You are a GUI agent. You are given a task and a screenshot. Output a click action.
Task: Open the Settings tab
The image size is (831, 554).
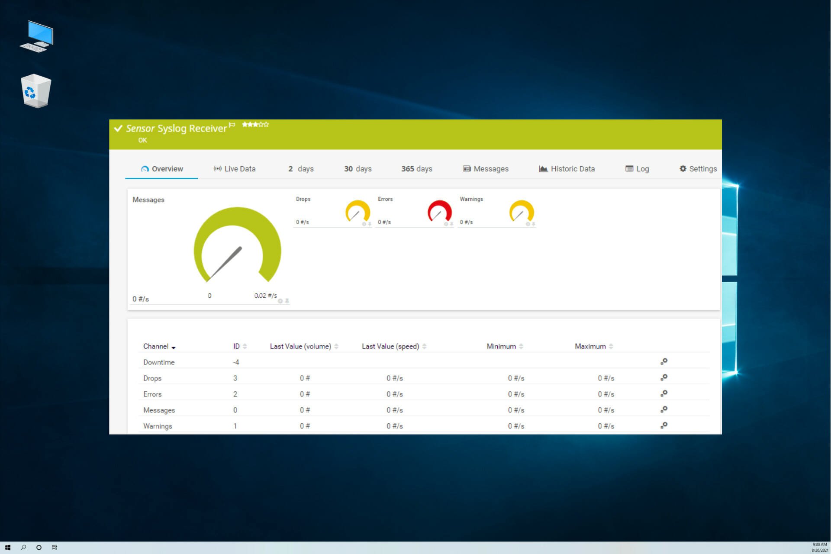(698, 169)
